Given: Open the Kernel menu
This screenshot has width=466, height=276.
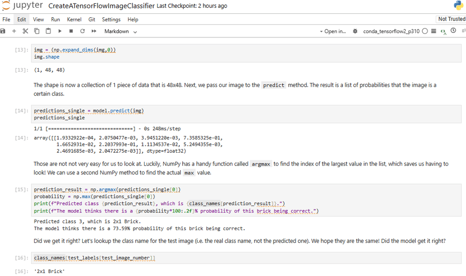Looking at the screenshot, I should [74, 19].
